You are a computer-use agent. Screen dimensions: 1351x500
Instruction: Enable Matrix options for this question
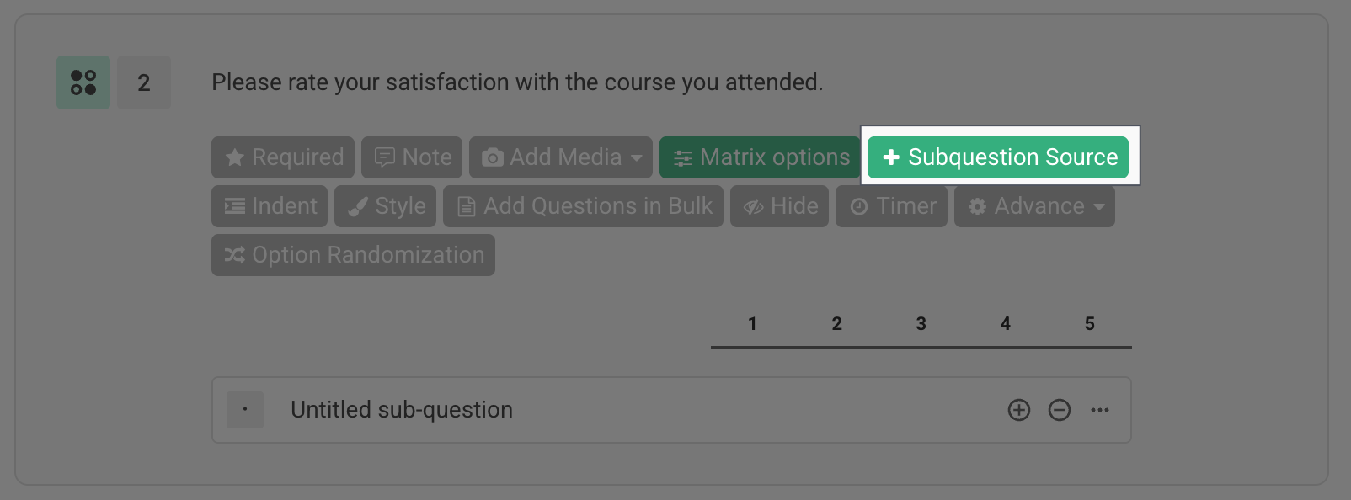point(758,157)
